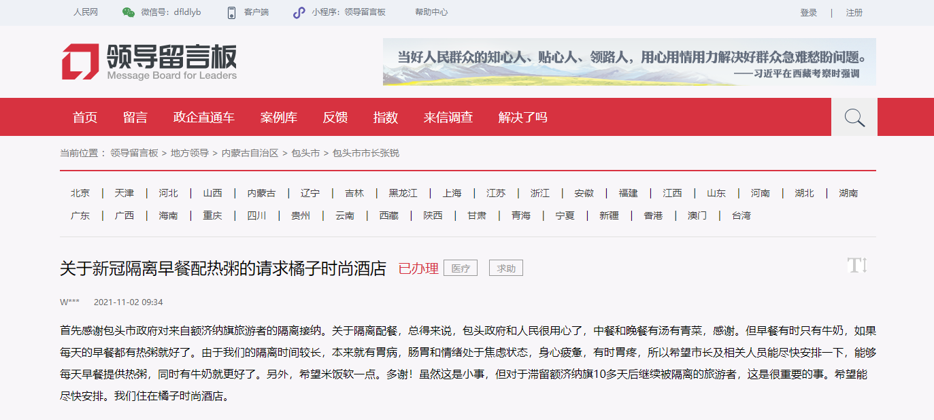Navigate to 包头市 in breadcrumb
Viewport: 934px width, 420px height.
(305, 153)
